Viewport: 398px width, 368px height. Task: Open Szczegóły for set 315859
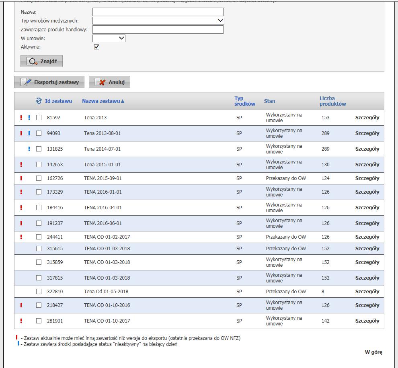pos(367,262)
